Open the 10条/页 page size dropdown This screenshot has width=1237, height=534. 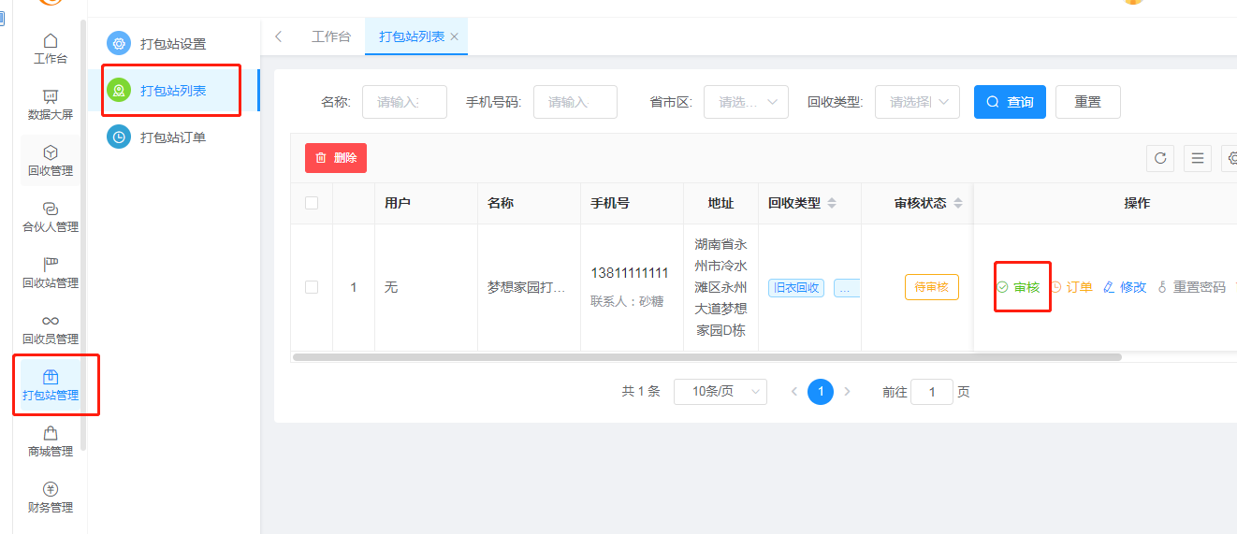point(720,392)
